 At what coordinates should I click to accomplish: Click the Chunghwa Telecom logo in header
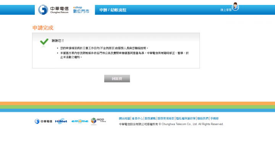tap(53, 10)
